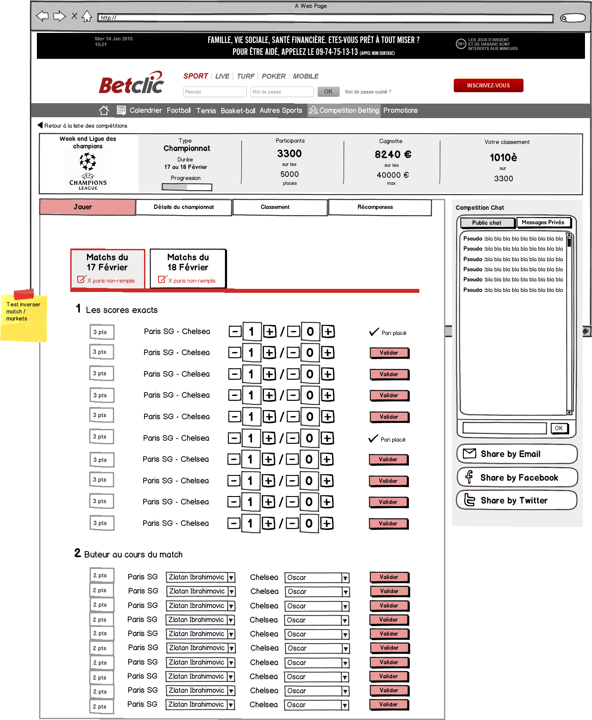Open last Zlatan Ibrahimovic dropdown in list
Screen dimensions: 592x720
click(231, 705)
